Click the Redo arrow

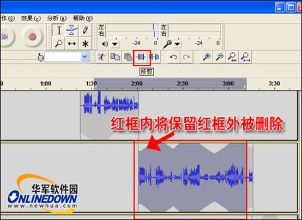pyautogui.click(x=186, y=57)
